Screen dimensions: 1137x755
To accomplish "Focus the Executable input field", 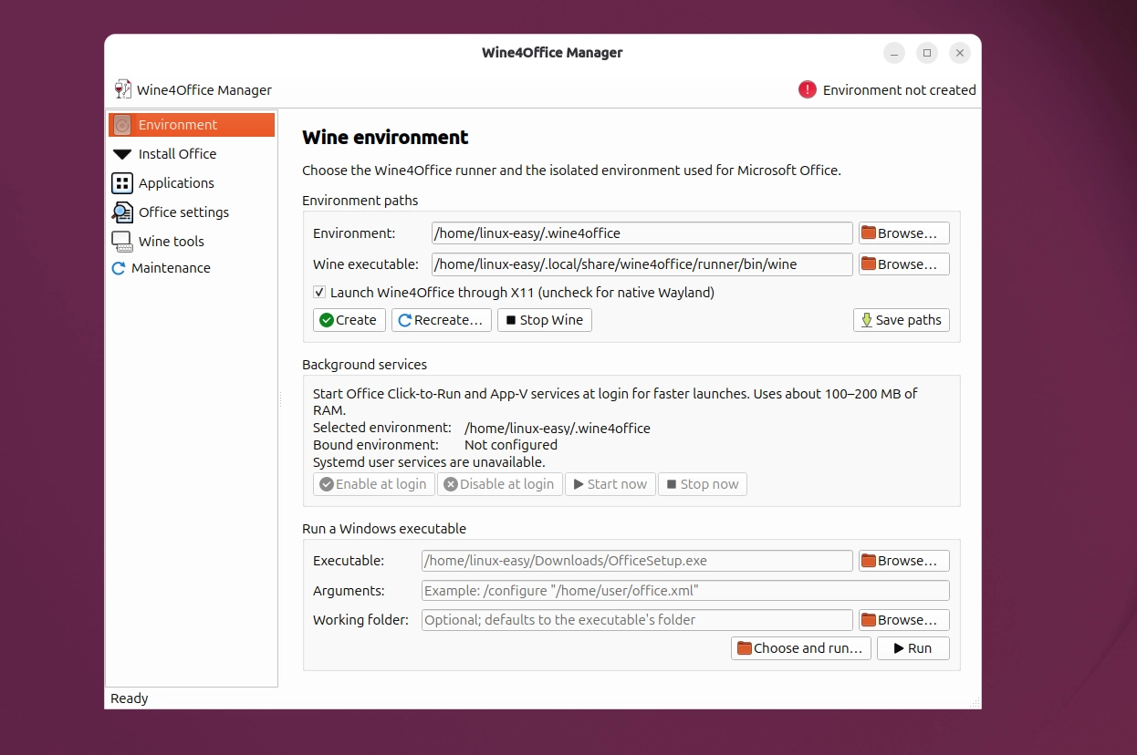I will pos(637,561).
